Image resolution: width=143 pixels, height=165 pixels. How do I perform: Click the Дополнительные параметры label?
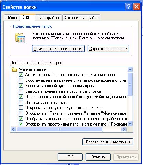[36, 63]
